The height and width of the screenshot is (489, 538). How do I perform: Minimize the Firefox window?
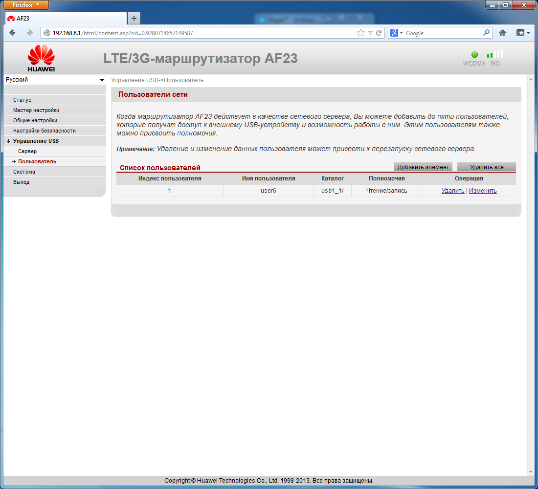tap(493, 5)
